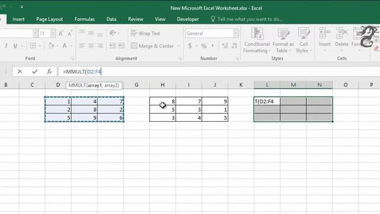Open the View tab
This screenshot has width=380, height=214.
(x=160, y=19)
